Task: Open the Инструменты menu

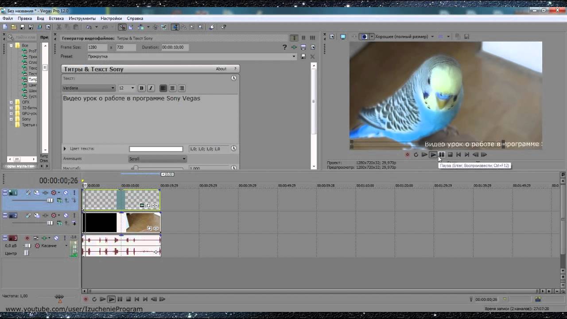Action: (x=82, y=19)
